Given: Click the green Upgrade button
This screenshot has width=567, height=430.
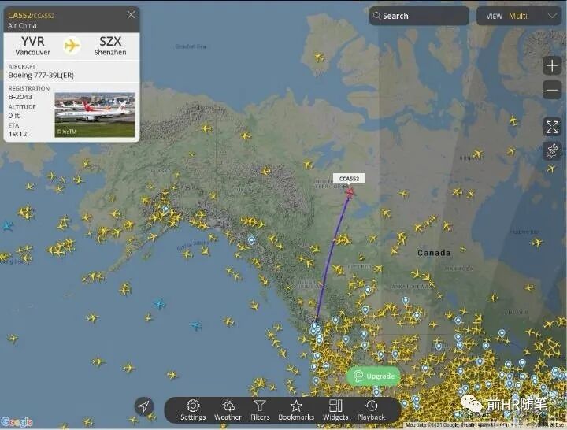Looking at the screenshot, I should pyautogui.click(x=373, y=376).
